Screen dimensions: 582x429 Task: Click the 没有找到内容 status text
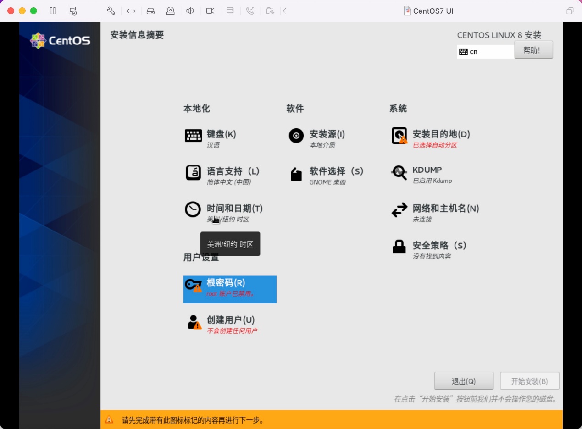tap(432, 257)
